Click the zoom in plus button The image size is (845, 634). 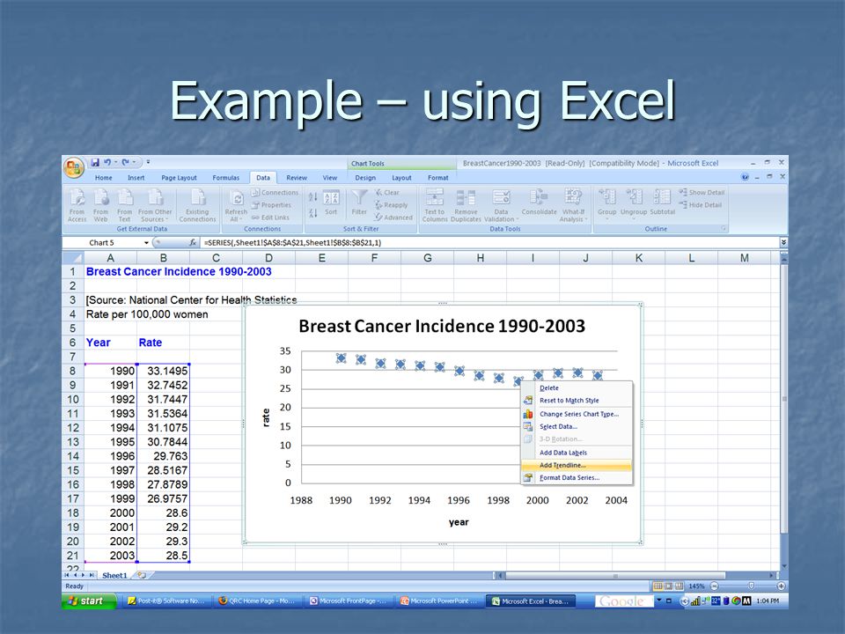click(x=781, y=586)
